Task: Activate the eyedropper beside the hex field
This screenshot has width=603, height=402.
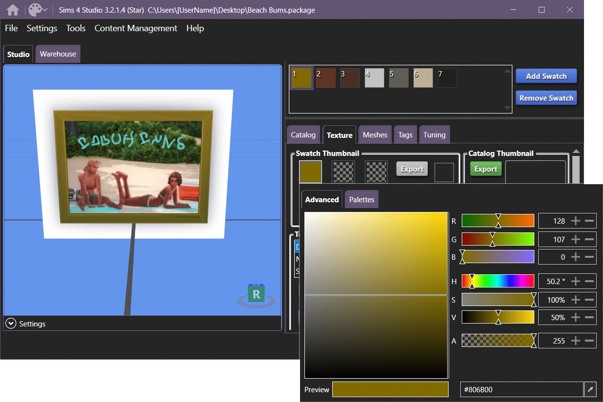Action: pos(590,389)
